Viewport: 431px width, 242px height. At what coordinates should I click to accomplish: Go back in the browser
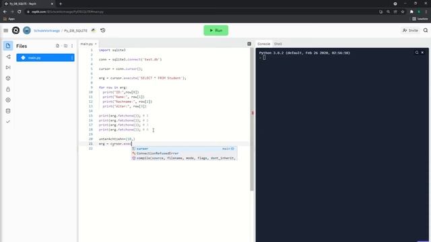5,12
